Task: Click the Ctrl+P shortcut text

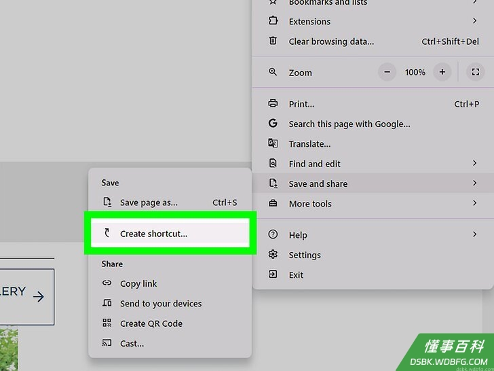Action: click(x=467, y=104)
